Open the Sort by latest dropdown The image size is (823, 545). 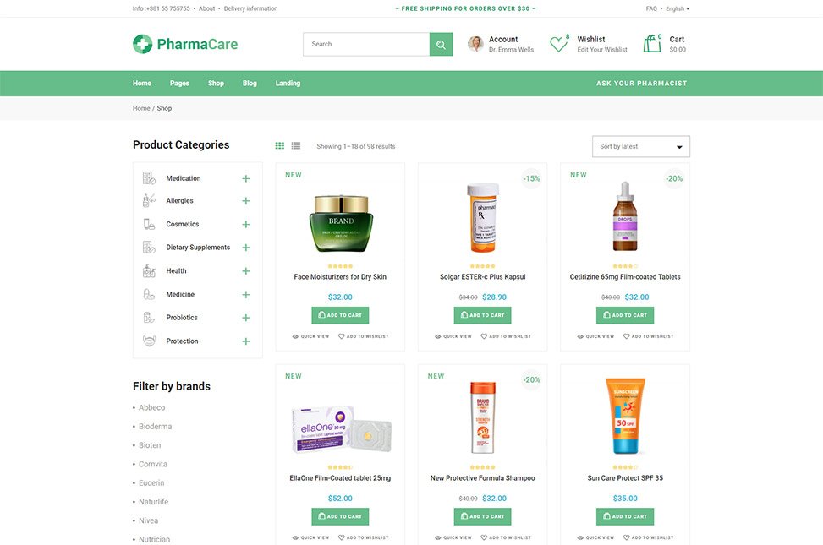point(641,146)
